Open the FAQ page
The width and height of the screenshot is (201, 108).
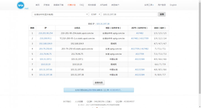coord(82,5)
